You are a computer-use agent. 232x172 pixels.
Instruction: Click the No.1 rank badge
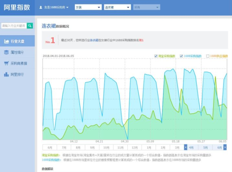point(50,40)
